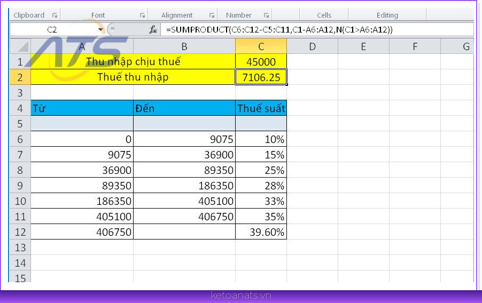Select row 2 header
Image resolution: width=482 pixels, height=303 pixels.
click(x=20, y=77)
